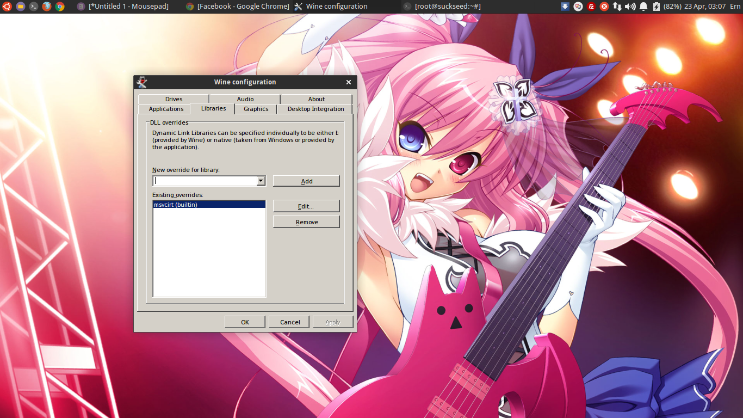Switch to the Graphics tab
This screenshot has height=418, width=743.
[x=256, y=109]
